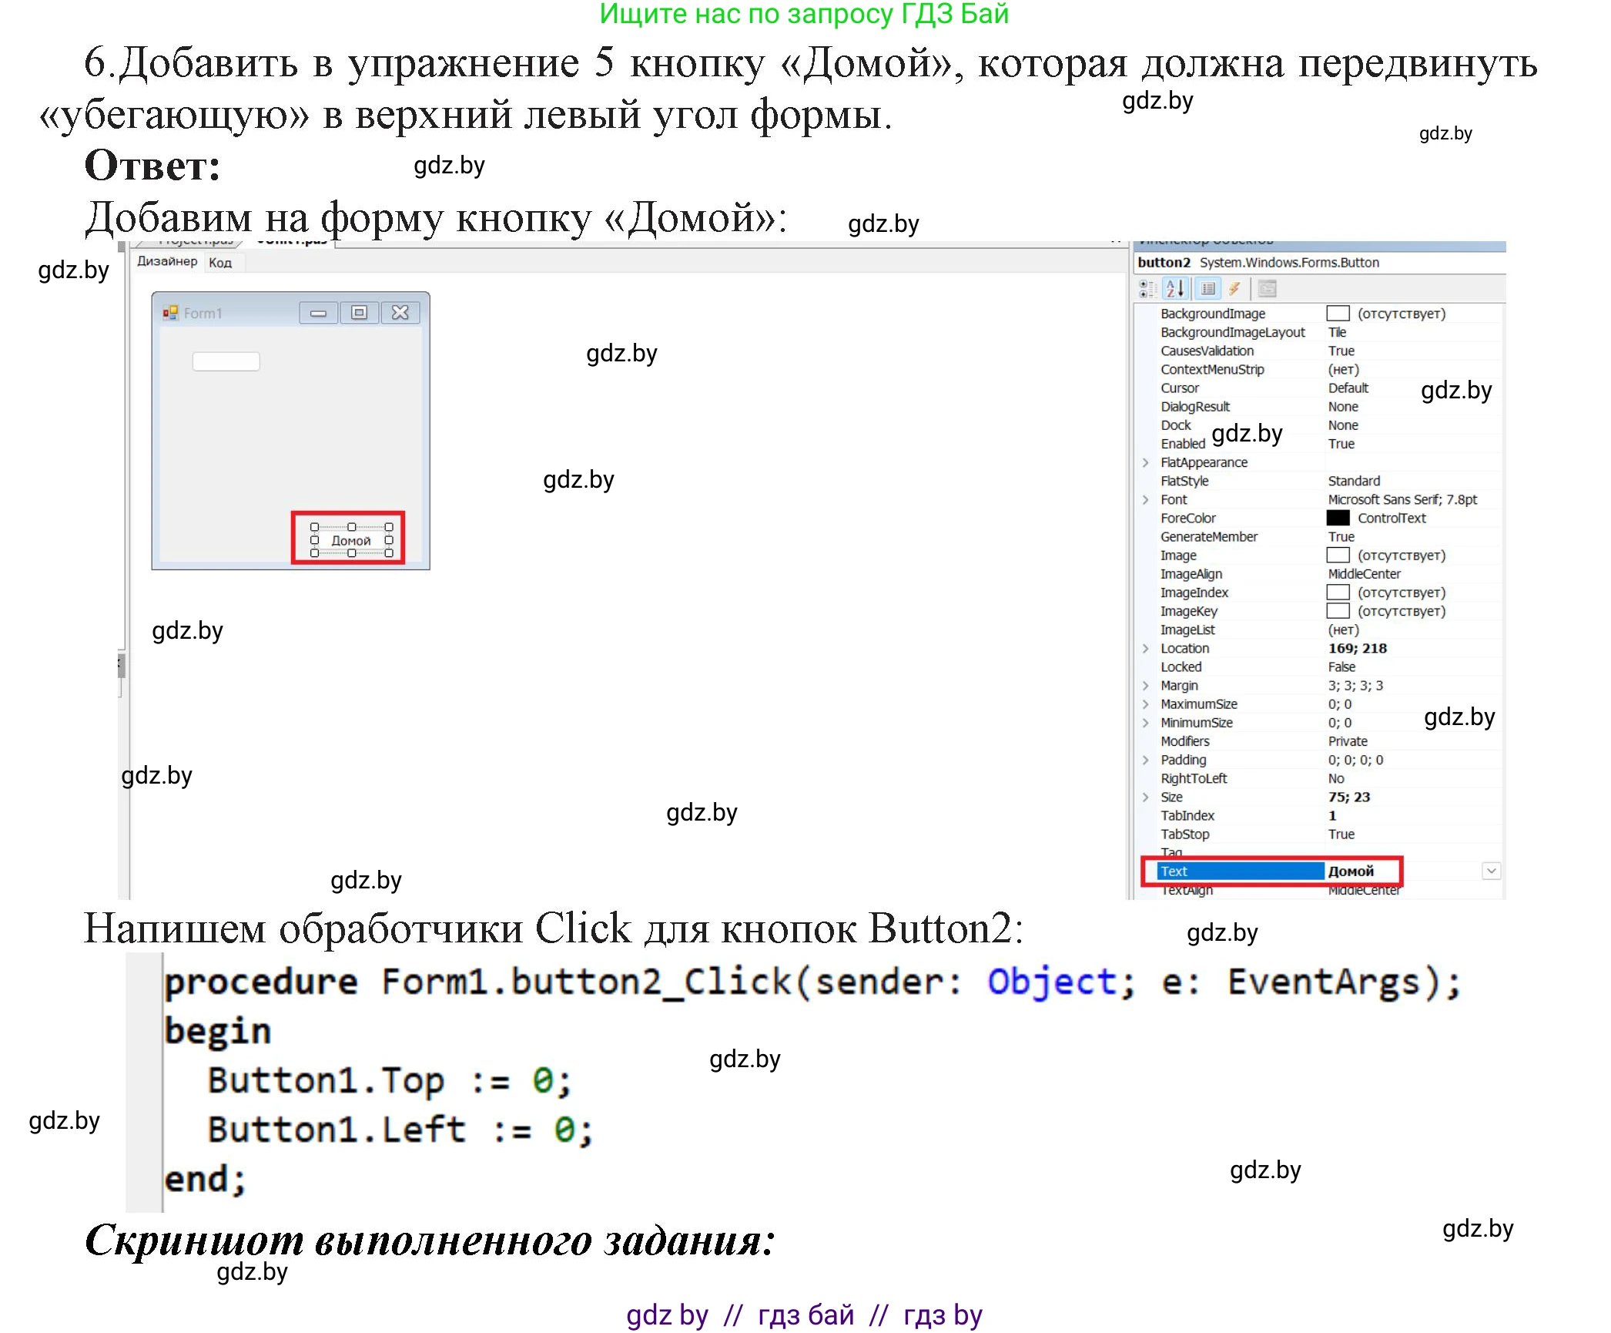The height and width of the screenshot is (1333, 1611).
Task: Expand the Font property group
Action: pyautogui.click(x=1145, y=499)
